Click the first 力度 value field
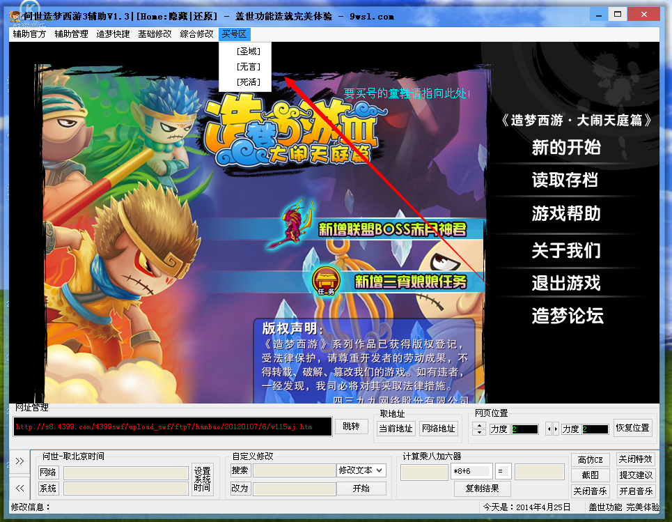The width and height of the screenshot is (672, 522). point(524,429)
